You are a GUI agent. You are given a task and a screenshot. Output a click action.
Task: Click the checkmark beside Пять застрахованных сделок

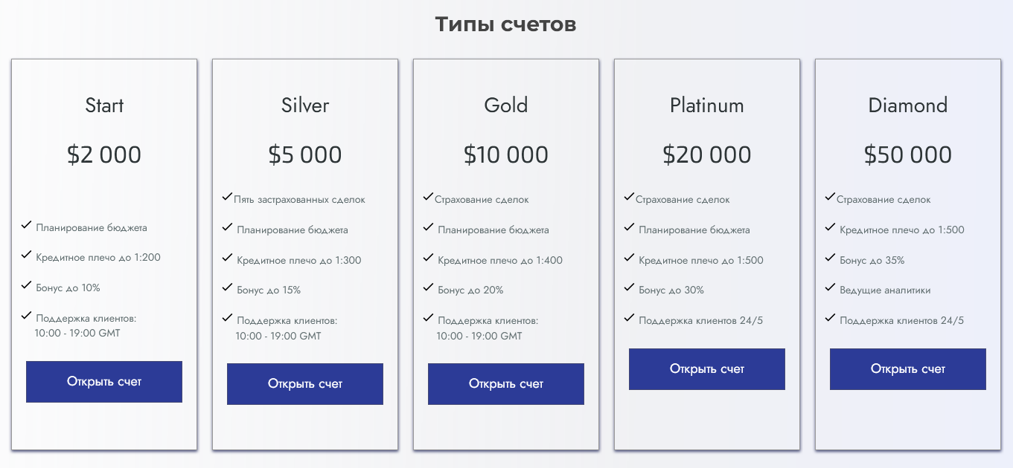(x=228, y=196)
